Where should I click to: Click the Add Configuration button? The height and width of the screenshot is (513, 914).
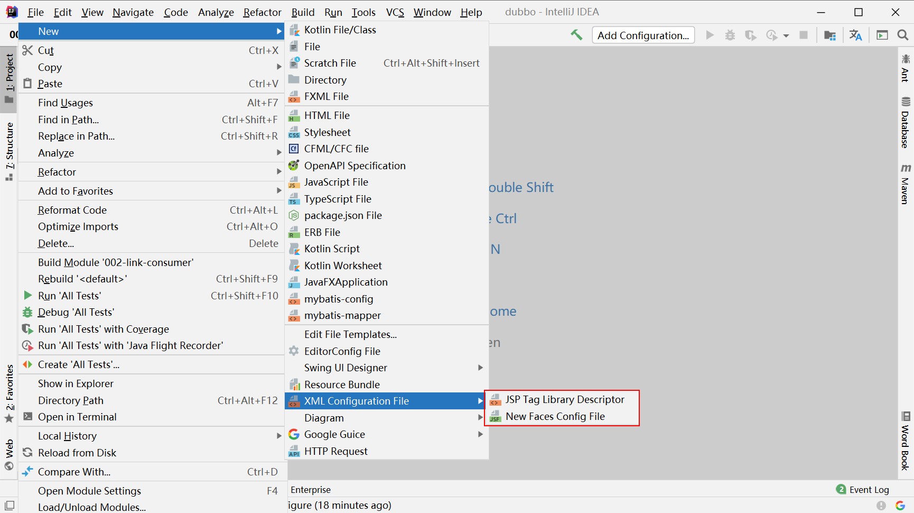pyautogui.click(x=643, y=35)
